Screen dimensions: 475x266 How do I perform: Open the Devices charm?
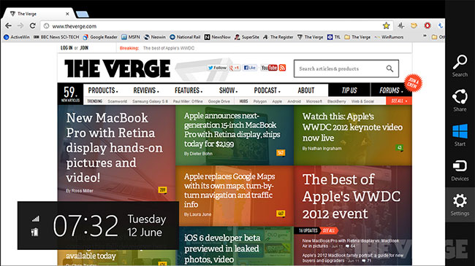[460, 171]
